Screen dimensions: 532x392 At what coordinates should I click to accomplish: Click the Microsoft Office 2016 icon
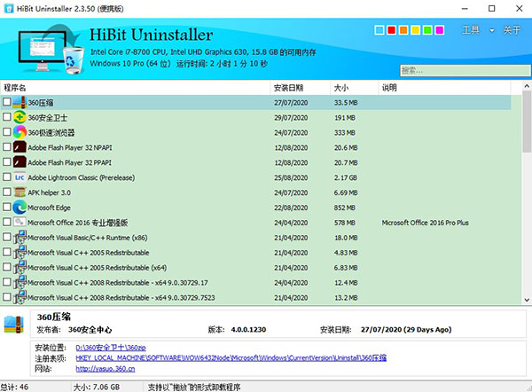(x=20, y=223)
